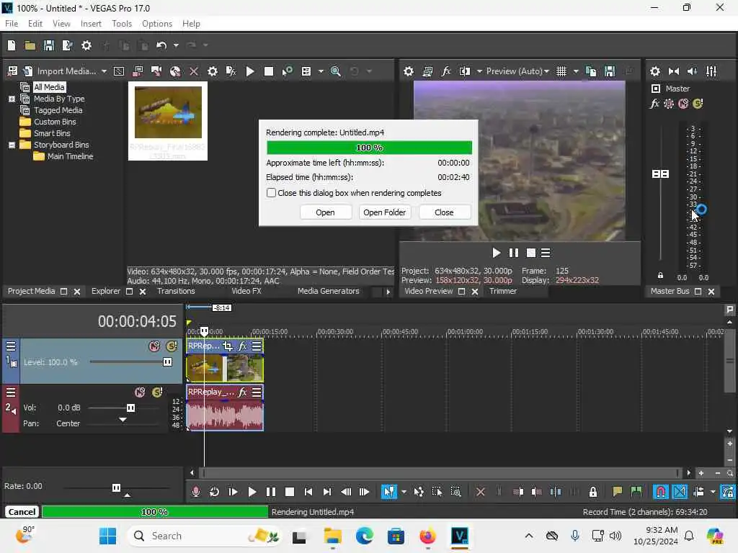Open Event Pan/Crop on the video event
The image size is (738, 553).
point(228,346)
